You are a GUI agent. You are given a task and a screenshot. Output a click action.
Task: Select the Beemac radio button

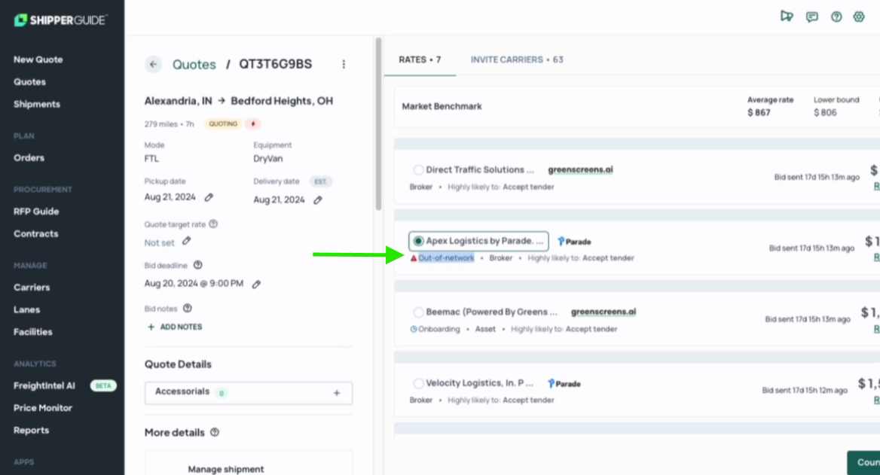[x=418, y=312]
